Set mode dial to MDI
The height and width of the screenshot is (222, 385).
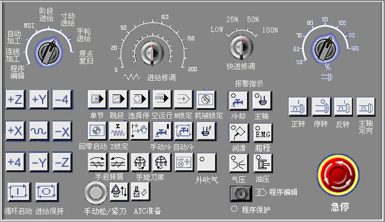(29, 26)
